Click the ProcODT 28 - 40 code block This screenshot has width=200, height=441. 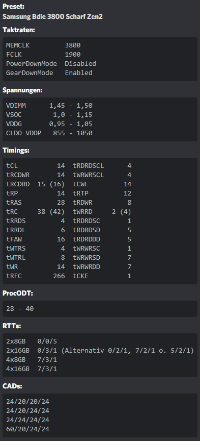(x=100, y=308)
